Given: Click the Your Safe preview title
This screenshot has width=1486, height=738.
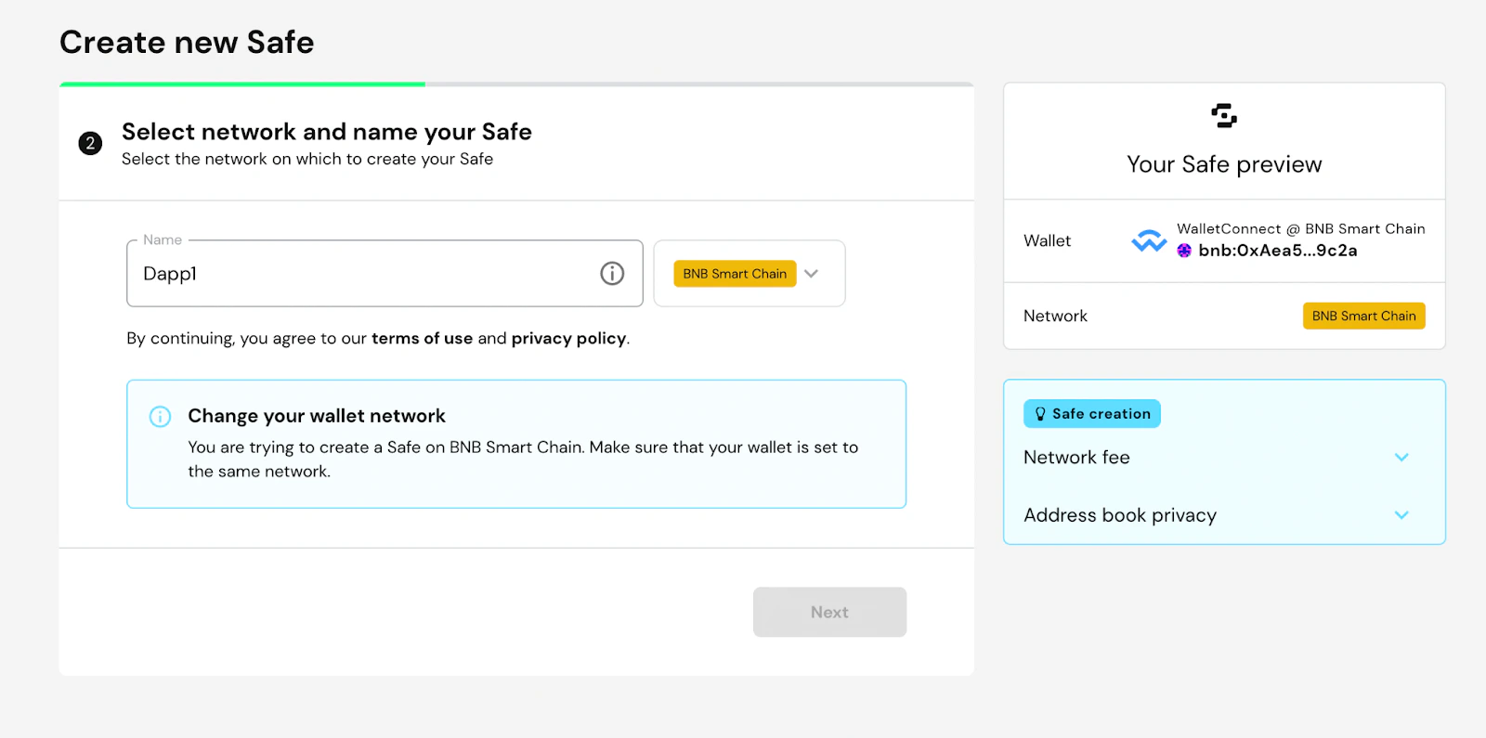Looking at the screenshot, I should [1224, 164].
